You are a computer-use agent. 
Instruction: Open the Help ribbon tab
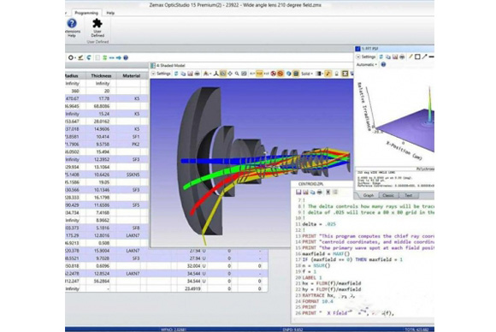click(110, 13)
